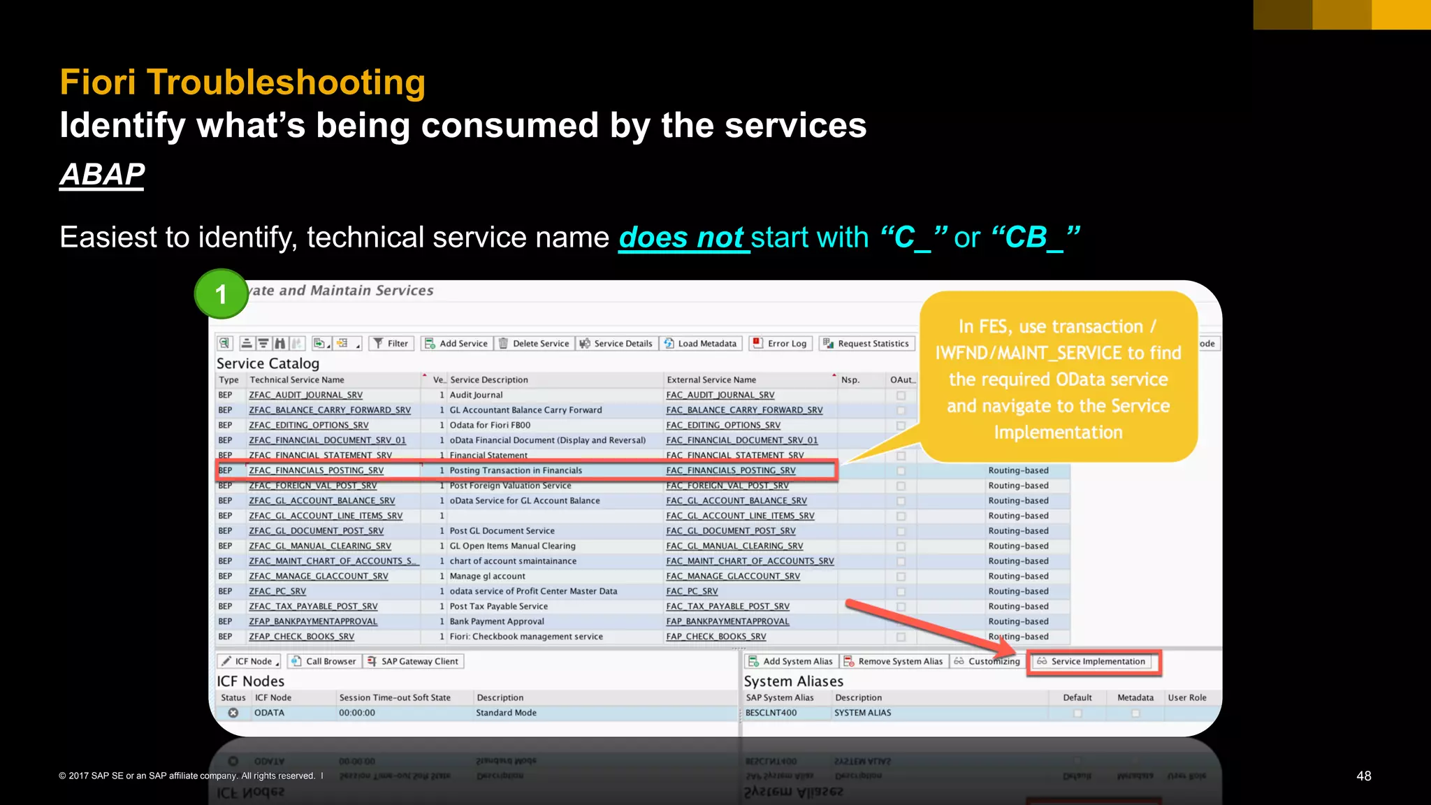Click the Find binoculars icon
This screenshot has height=805, width=1431.
tap(279, 343)
